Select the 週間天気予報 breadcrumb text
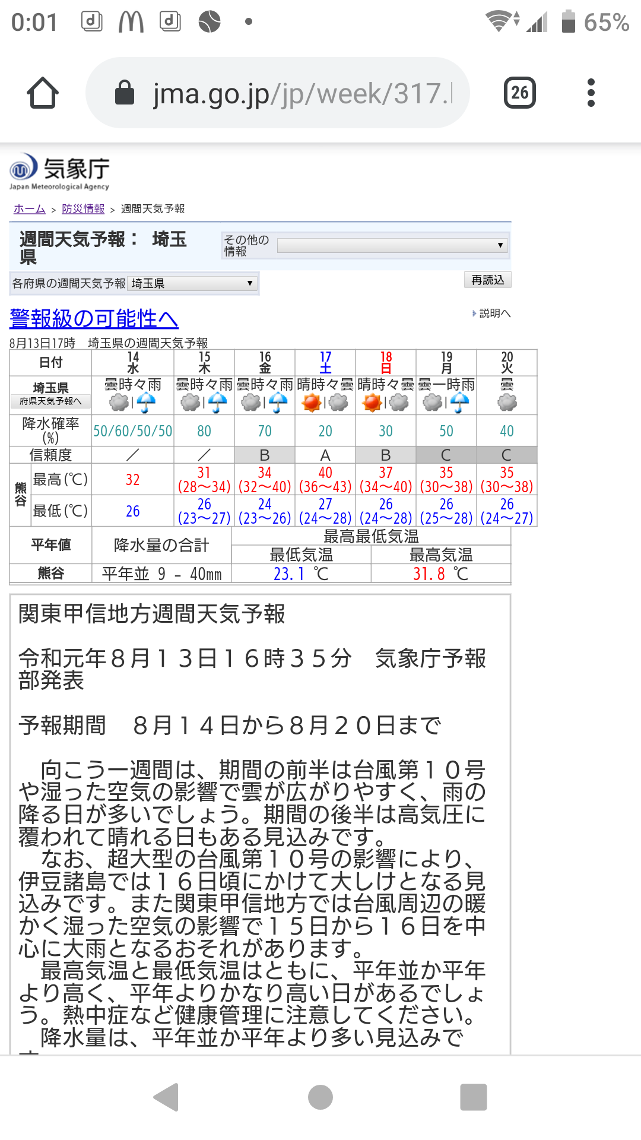641x1140 pixels. click(153, 209)
